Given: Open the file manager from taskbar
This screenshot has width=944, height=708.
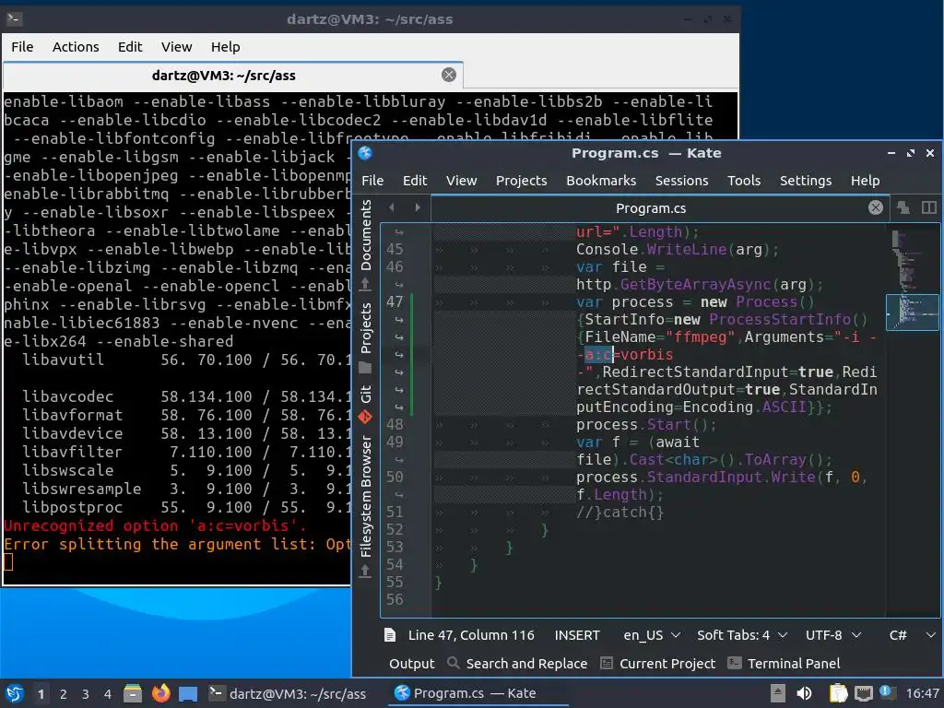Looking at the screenshot, I should click(x=133, y=693).
